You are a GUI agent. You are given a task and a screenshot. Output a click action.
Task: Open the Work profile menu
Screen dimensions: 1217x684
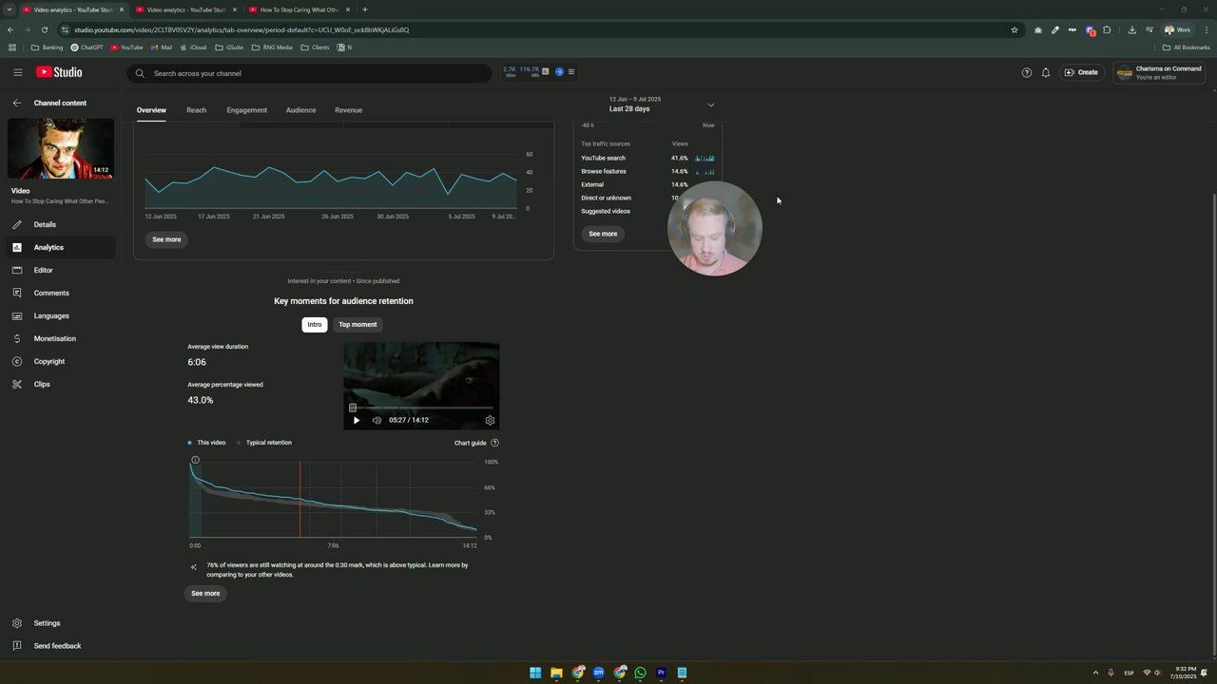pos(1178,29)
